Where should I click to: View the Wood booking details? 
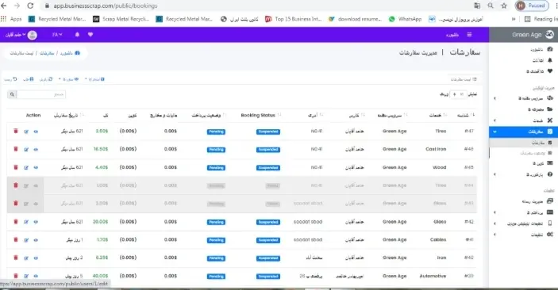tap(36, 167)
